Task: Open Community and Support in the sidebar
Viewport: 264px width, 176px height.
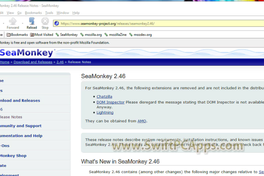Action: point(21,126)
